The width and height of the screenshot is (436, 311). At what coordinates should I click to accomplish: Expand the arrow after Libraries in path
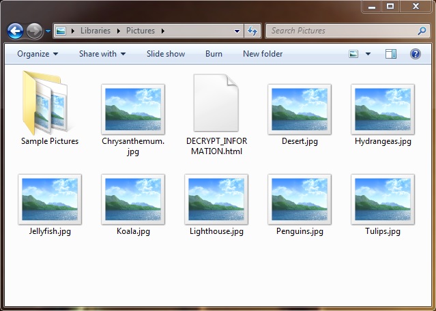119,31
